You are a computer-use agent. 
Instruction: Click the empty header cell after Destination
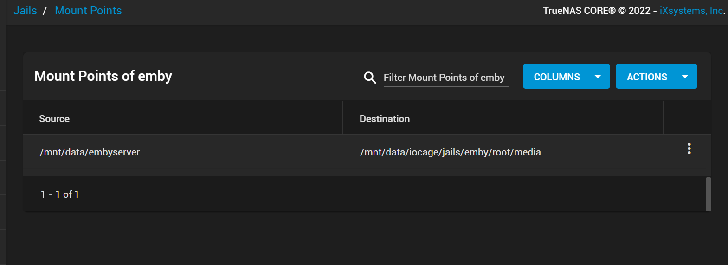tap(687, 118)
